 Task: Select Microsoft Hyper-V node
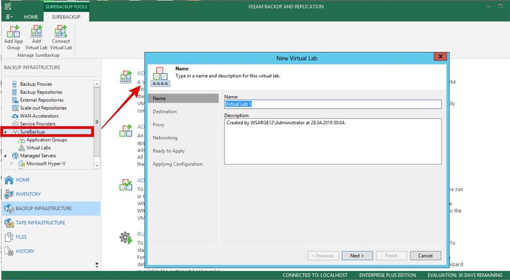tap(46, 164)
